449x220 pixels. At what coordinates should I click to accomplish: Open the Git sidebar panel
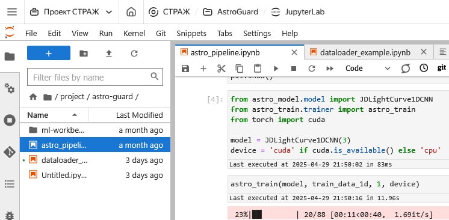click(10, 152)
